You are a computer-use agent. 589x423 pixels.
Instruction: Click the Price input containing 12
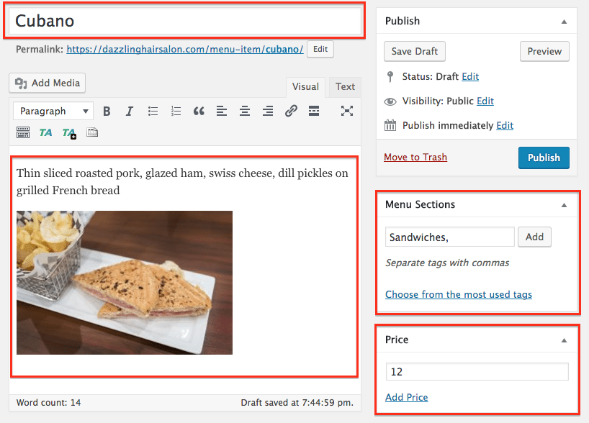point(477,372)
